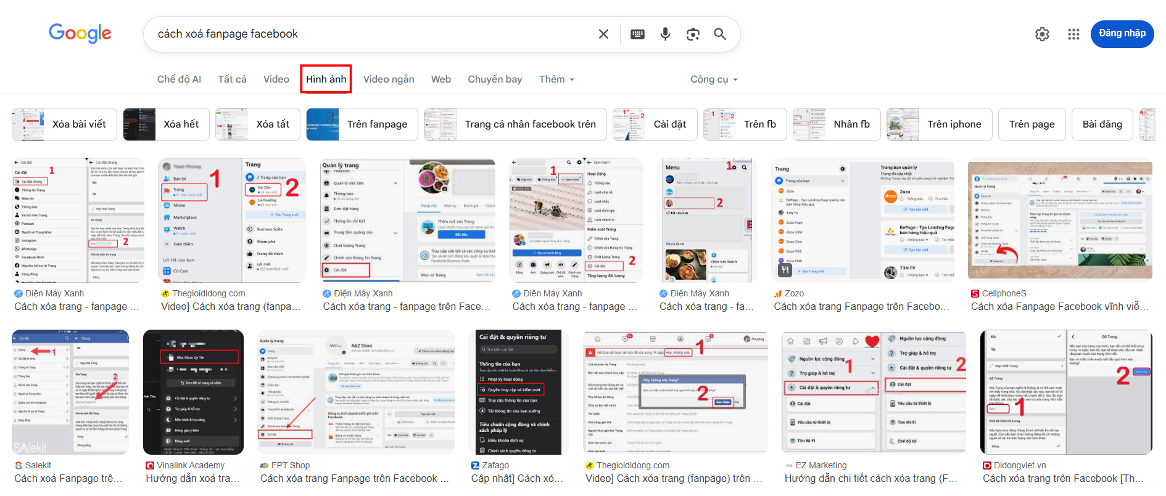Select the Trên fanpage filter chip
This screenshot has height=496, width=1166.
point(362,124)
